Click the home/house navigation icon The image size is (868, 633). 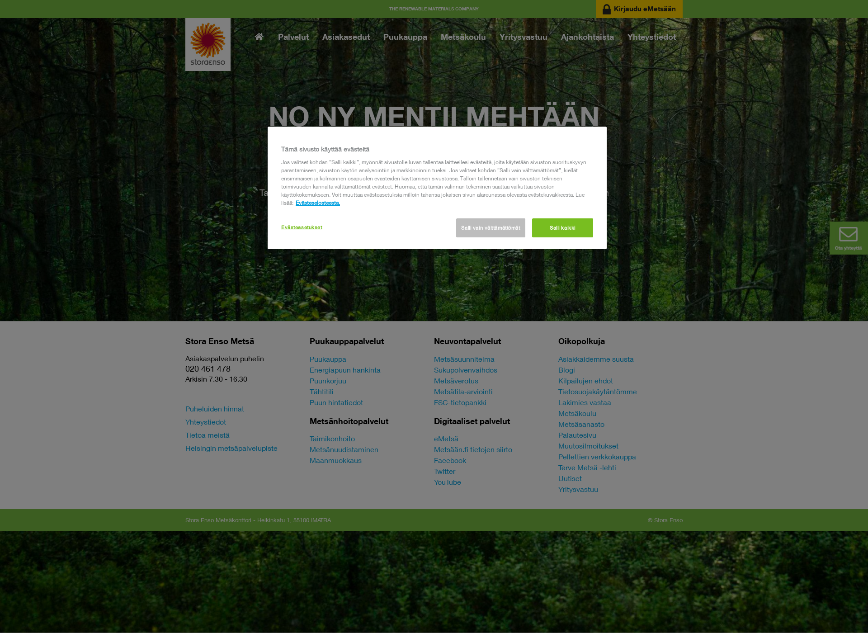(x=259, y=37)
